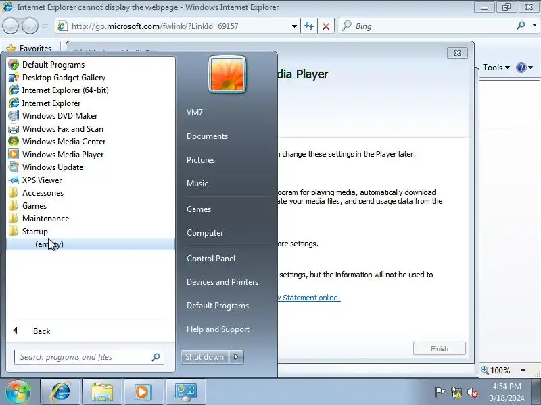Click the muted volume icon in the tray
Viewport: 541px width, 405px height.
pyautogui.click(x=473, y=392)
